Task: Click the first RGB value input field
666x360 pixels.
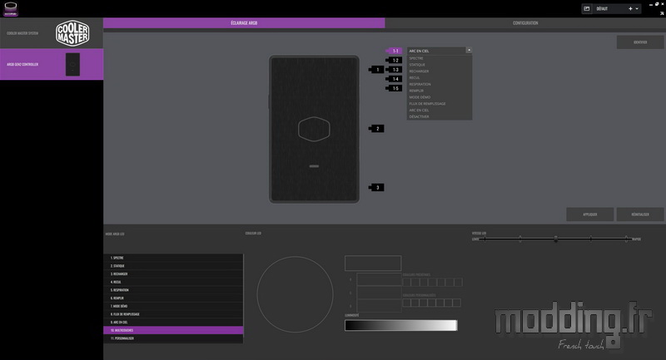Action: (x=379, y=279)
